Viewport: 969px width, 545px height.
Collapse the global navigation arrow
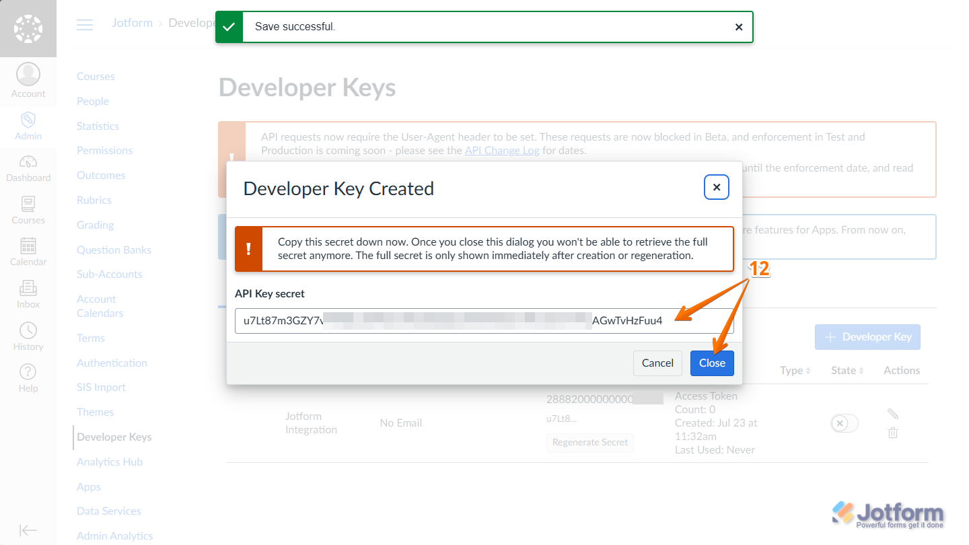28,530
